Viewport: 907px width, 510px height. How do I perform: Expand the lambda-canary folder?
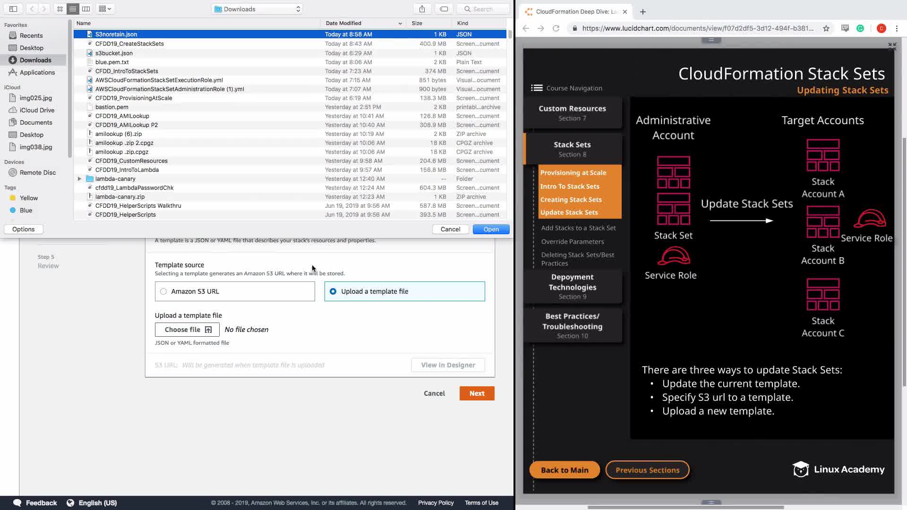coord(79,179)
